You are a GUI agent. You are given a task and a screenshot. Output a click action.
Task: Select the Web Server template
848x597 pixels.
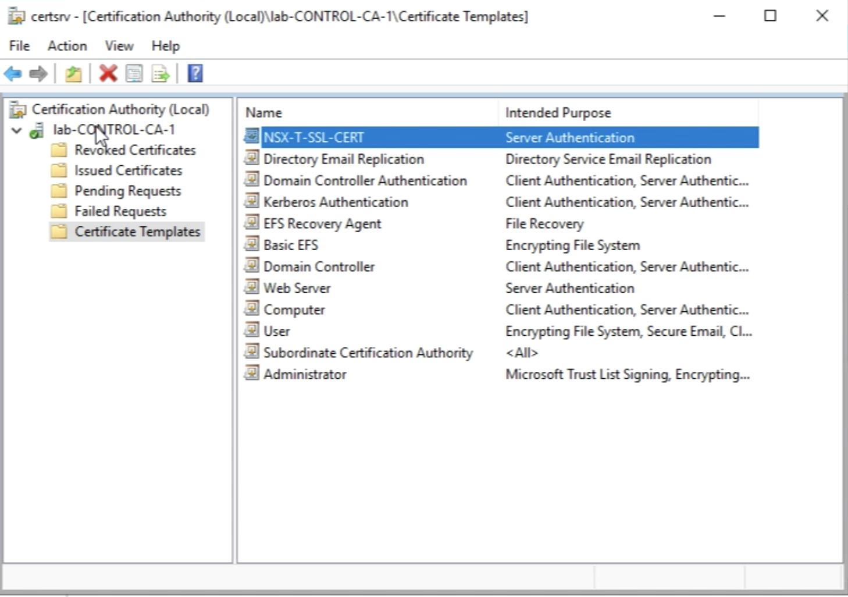click(x=297, y=288)
